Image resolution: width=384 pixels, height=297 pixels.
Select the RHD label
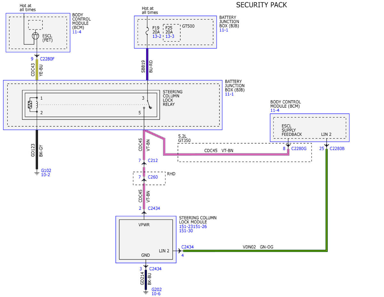[171, 174]
